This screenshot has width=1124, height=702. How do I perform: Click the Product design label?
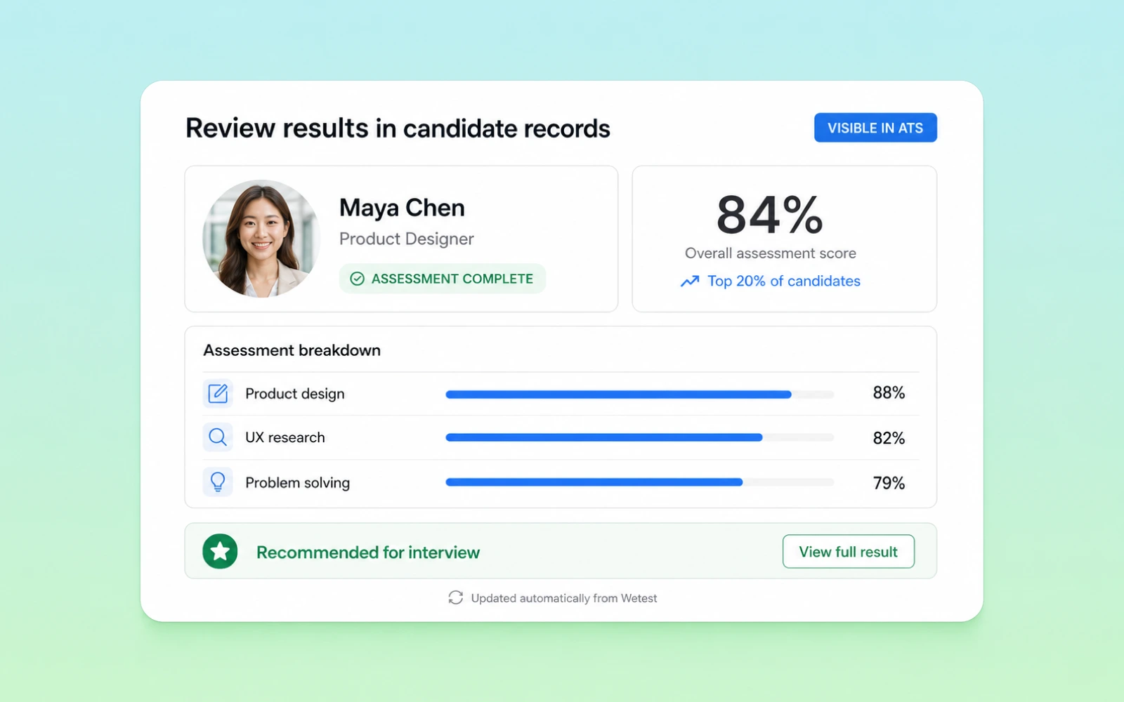295,394
